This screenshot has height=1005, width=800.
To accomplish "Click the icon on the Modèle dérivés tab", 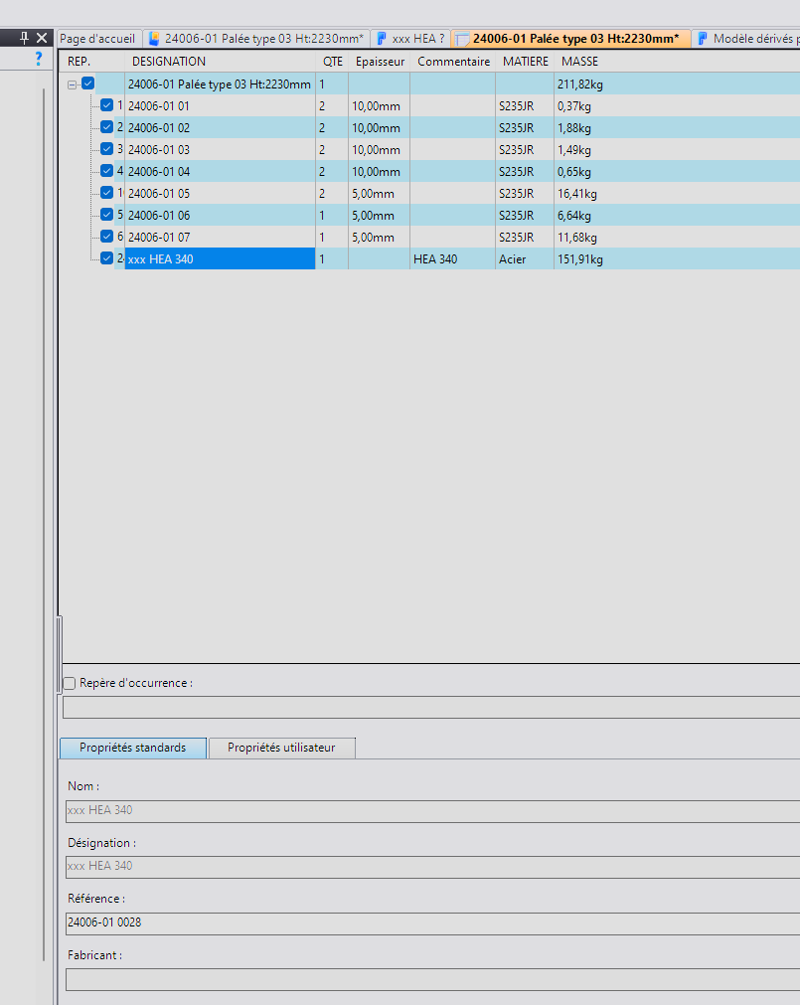I will (x=703, y=39).
